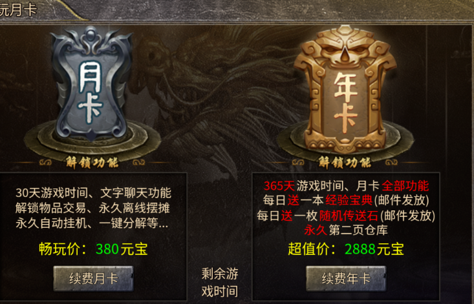Click the golden 年卡 shield icon

click(x=345, y=88)
